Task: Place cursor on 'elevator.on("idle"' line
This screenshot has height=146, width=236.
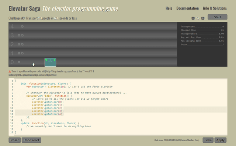Action: pos(49,96)
